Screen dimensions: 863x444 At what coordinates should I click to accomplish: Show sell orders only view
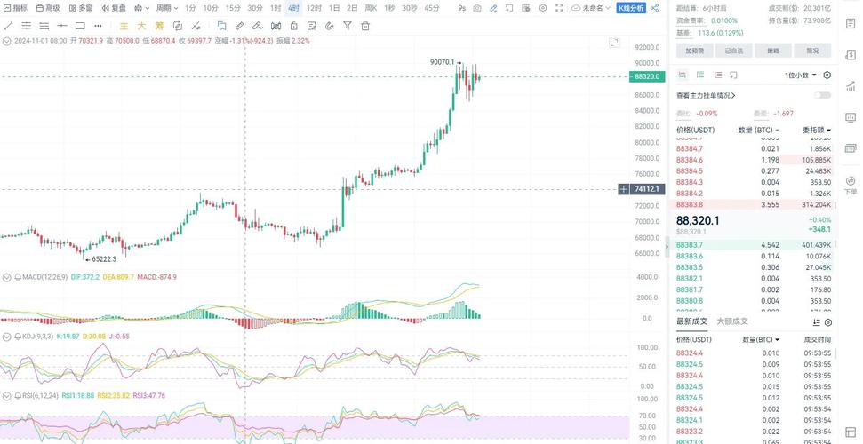(x=718, y=75)
